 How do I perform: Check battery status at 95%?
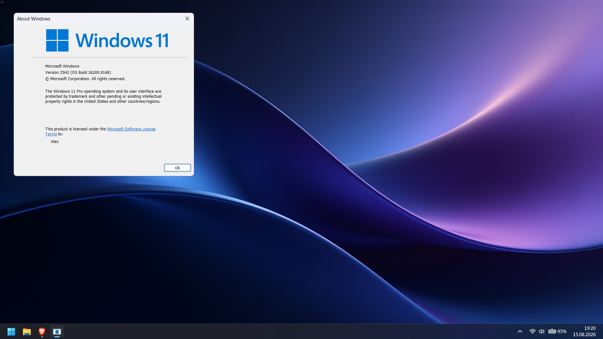click(557, 331)
